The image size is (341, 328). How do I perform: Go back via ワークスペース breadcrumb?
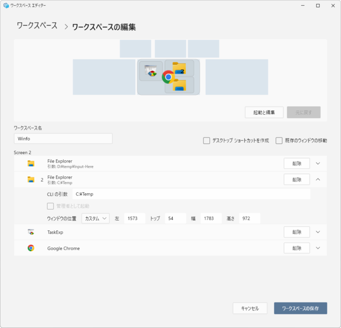pyautogui.click(x=37, y=26)
